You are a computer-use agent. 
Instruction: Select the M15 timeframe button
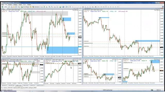coord(104,7)
